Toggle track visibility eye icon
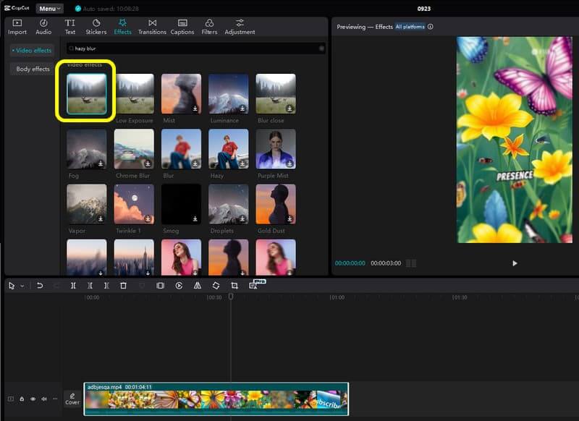This screenshot has width=579, height=421. pyautogui.click(x=33, y=399)
